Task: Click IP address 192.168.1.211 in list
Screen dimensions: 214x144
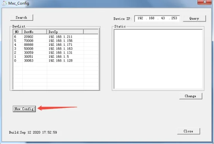Action: [x=61, y=37]
